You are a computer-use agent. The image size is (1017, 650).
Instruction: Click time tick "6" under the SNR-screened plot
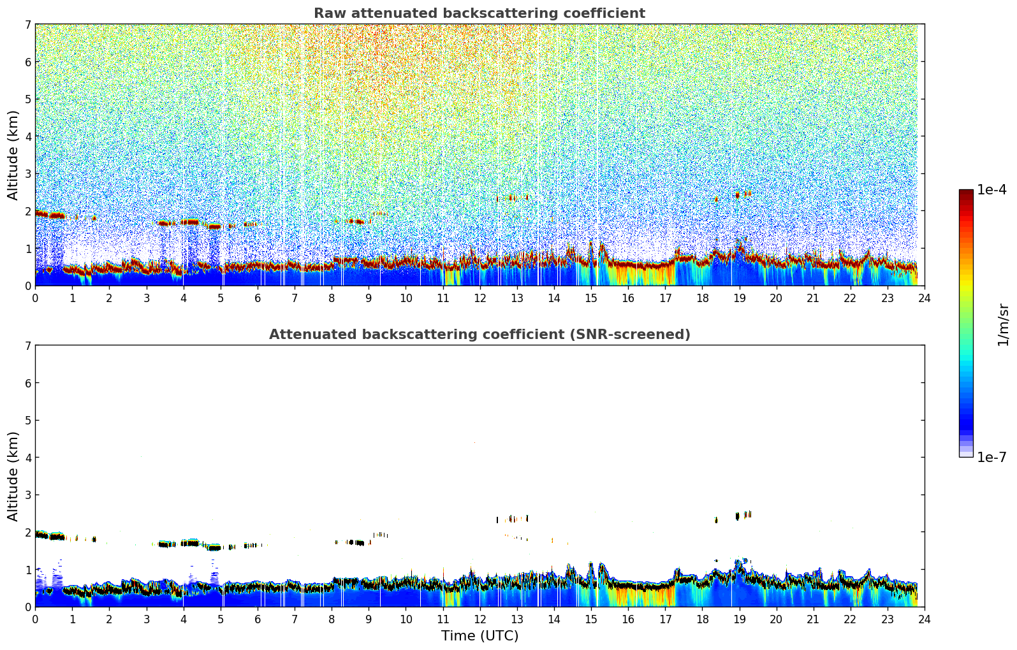258,619
